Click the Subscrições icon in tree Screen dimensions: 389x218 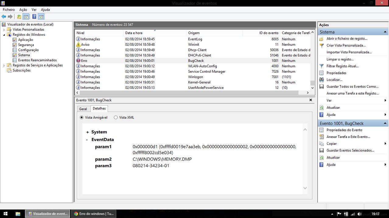(9, 70)
